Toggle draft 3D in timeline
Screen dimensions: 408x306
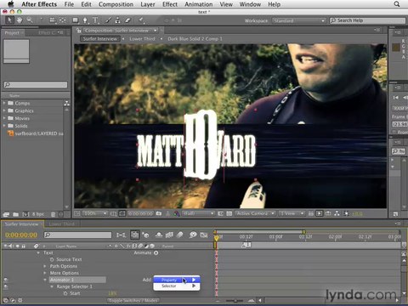146,235
